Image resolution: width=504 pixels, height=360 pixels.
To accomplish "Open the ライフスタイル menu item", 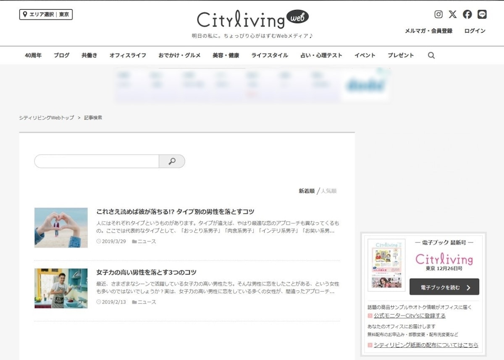I will tap(270, 55).
